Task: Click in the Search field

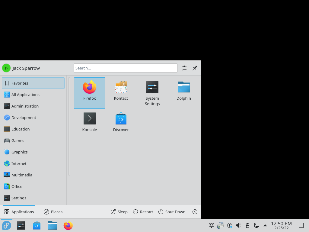Action: 126,68
